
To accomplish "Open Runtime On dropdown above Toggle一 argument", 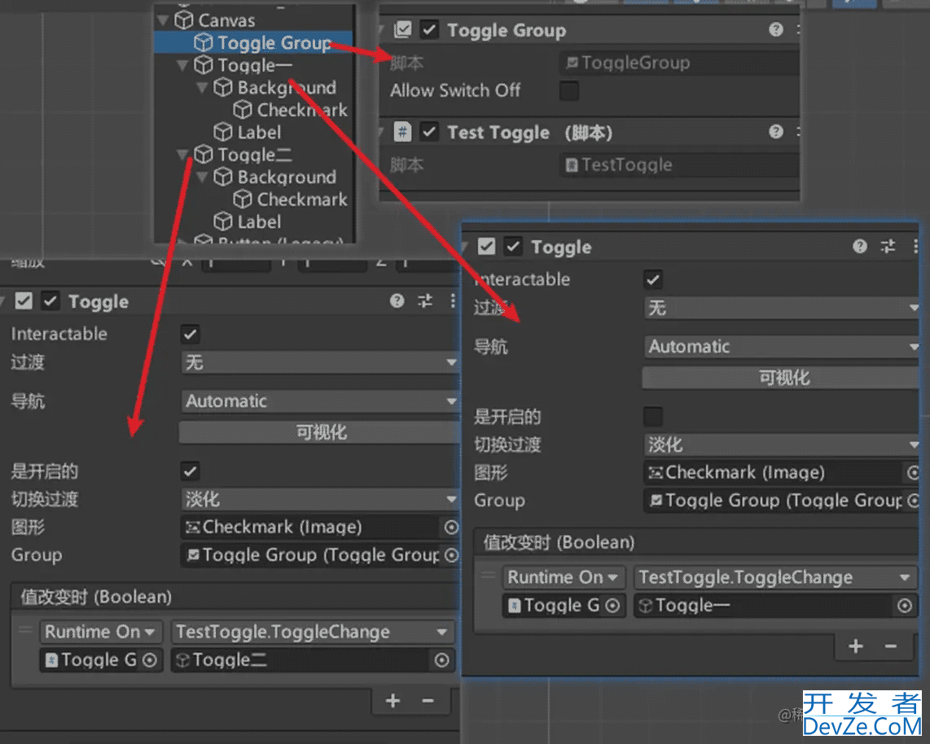I will click(x=563, y=577).
